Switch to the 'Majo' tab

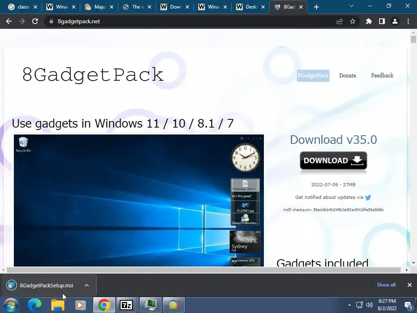tap(99, 7)
